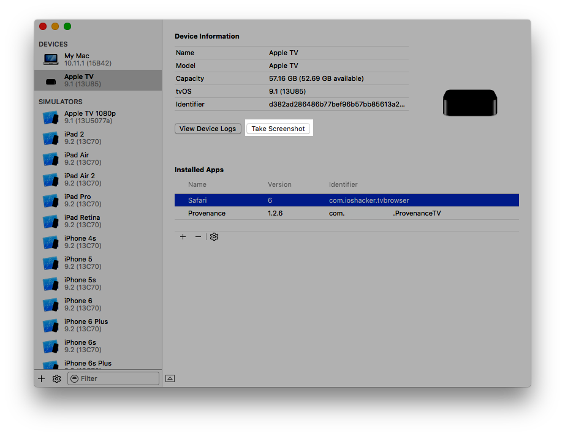The width and height of the screenshot is (565, 436).
Task: Click the My Mac laptop icon
Action: [51, 59]
